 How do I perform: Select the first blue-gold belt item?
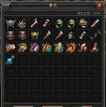(11, 35)
